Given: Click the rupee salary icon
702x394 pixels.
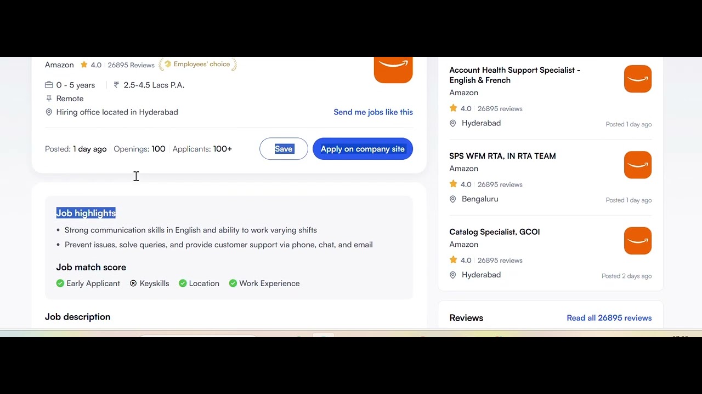Looking at the screenshot, I should 116,85.
